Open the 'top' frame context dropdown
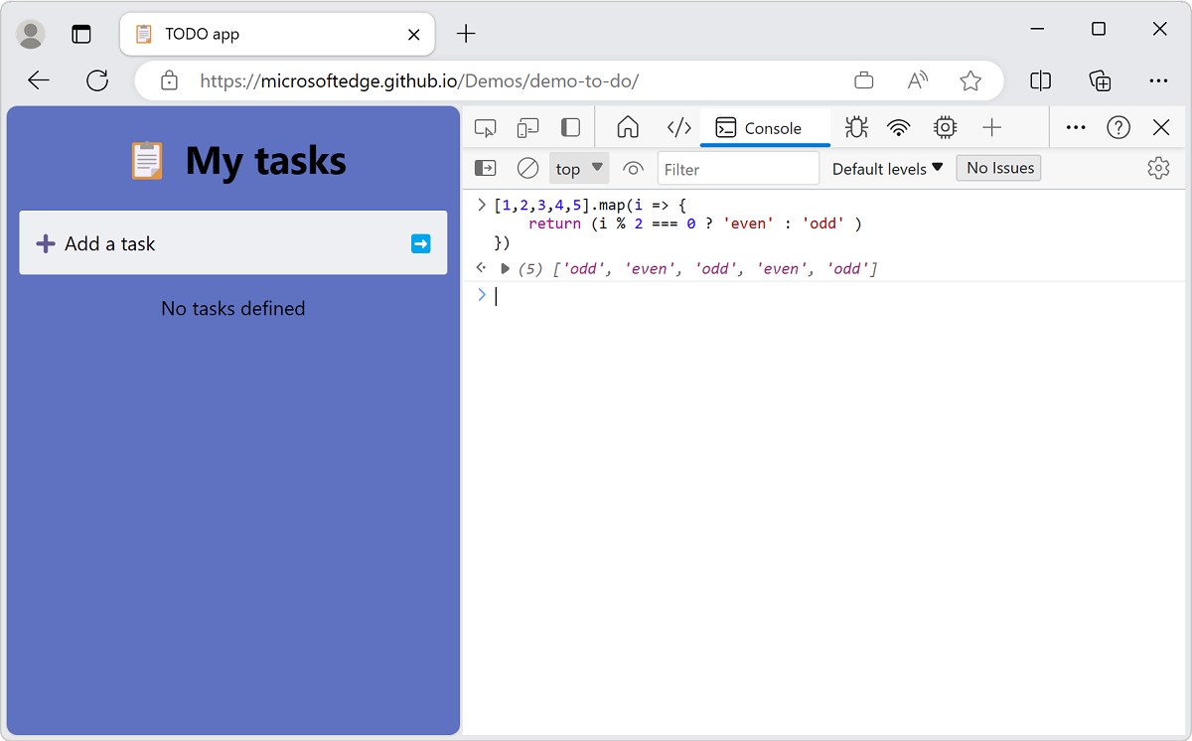The image size is (1192, 741). pyautogui.click(x=578, y=168)
